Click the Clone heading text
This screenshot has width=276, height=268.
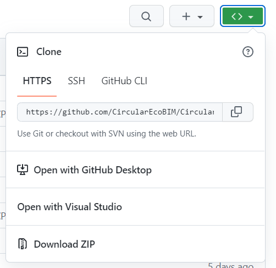pyautogui.click(x=49, y=52)
